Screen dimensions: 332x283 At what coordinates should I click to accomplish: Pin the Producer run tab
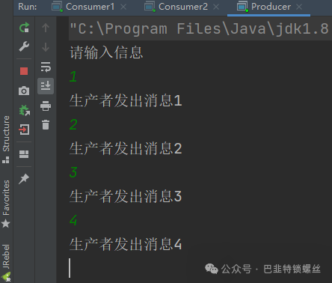pyautogui.click(x=24, y=179)
